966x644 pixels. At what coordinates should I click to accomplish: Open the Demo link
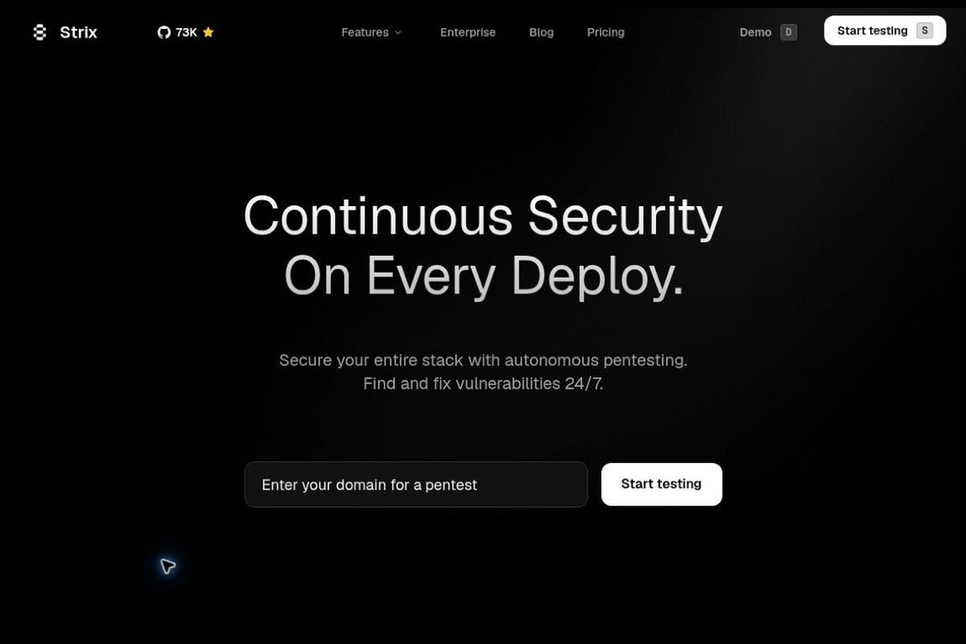click(x=755, y=32)
